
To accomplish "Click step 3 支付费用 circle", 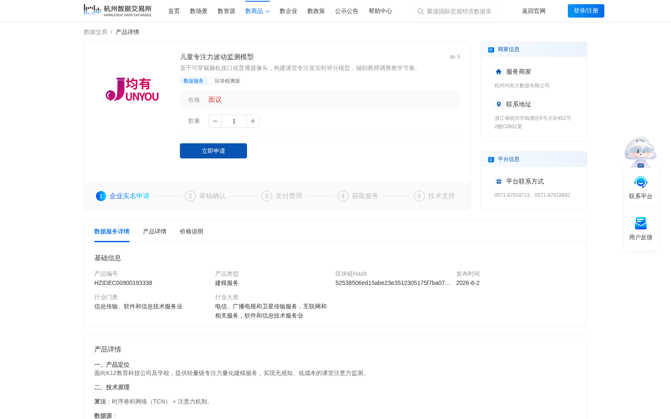I will click(267, 196).
